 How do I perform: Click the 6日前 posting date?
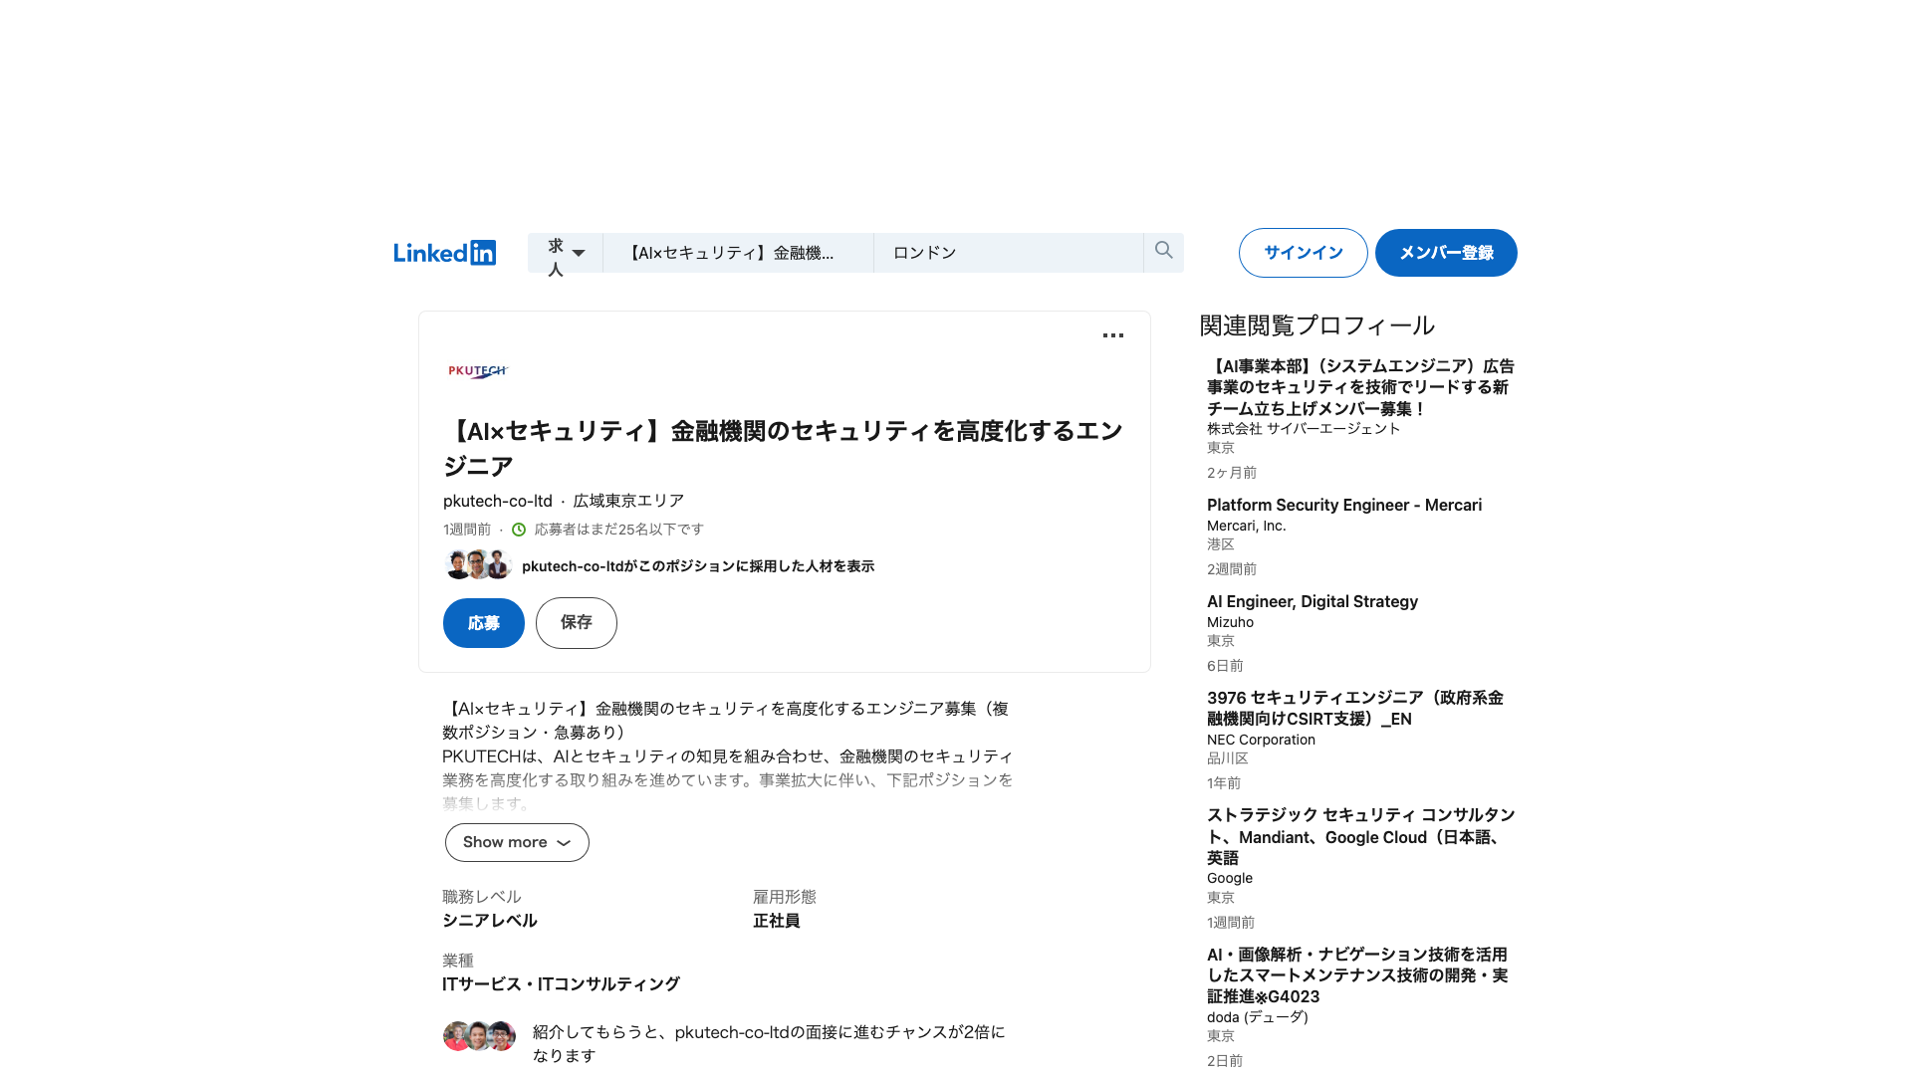1225,666
